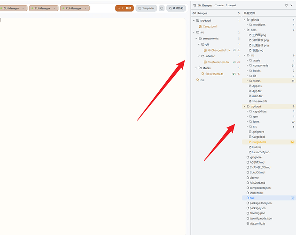Open vite-env.d.ts file
The image size is (296, 235).
click(x=259, y=101)
